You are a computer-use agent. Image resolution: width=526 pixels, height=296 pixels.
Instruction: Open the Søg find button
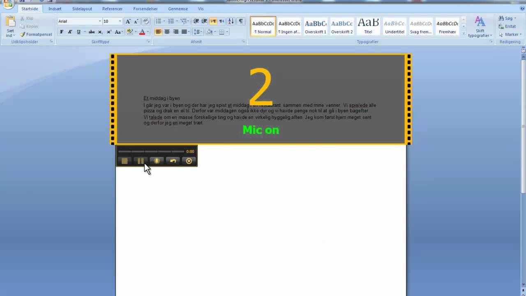[x=508, y=18]
